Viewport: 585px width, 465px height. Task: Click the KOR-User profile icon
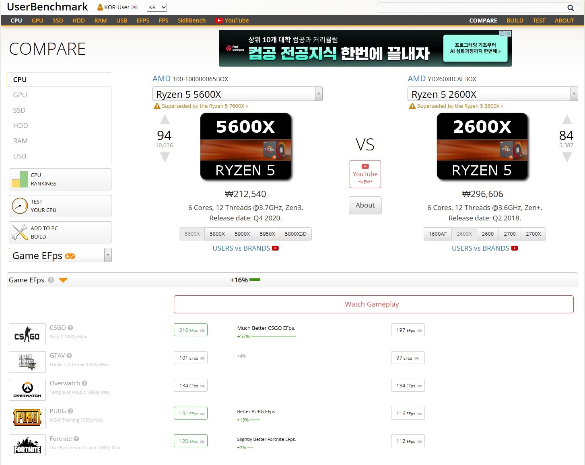click(x=100, y=7)
